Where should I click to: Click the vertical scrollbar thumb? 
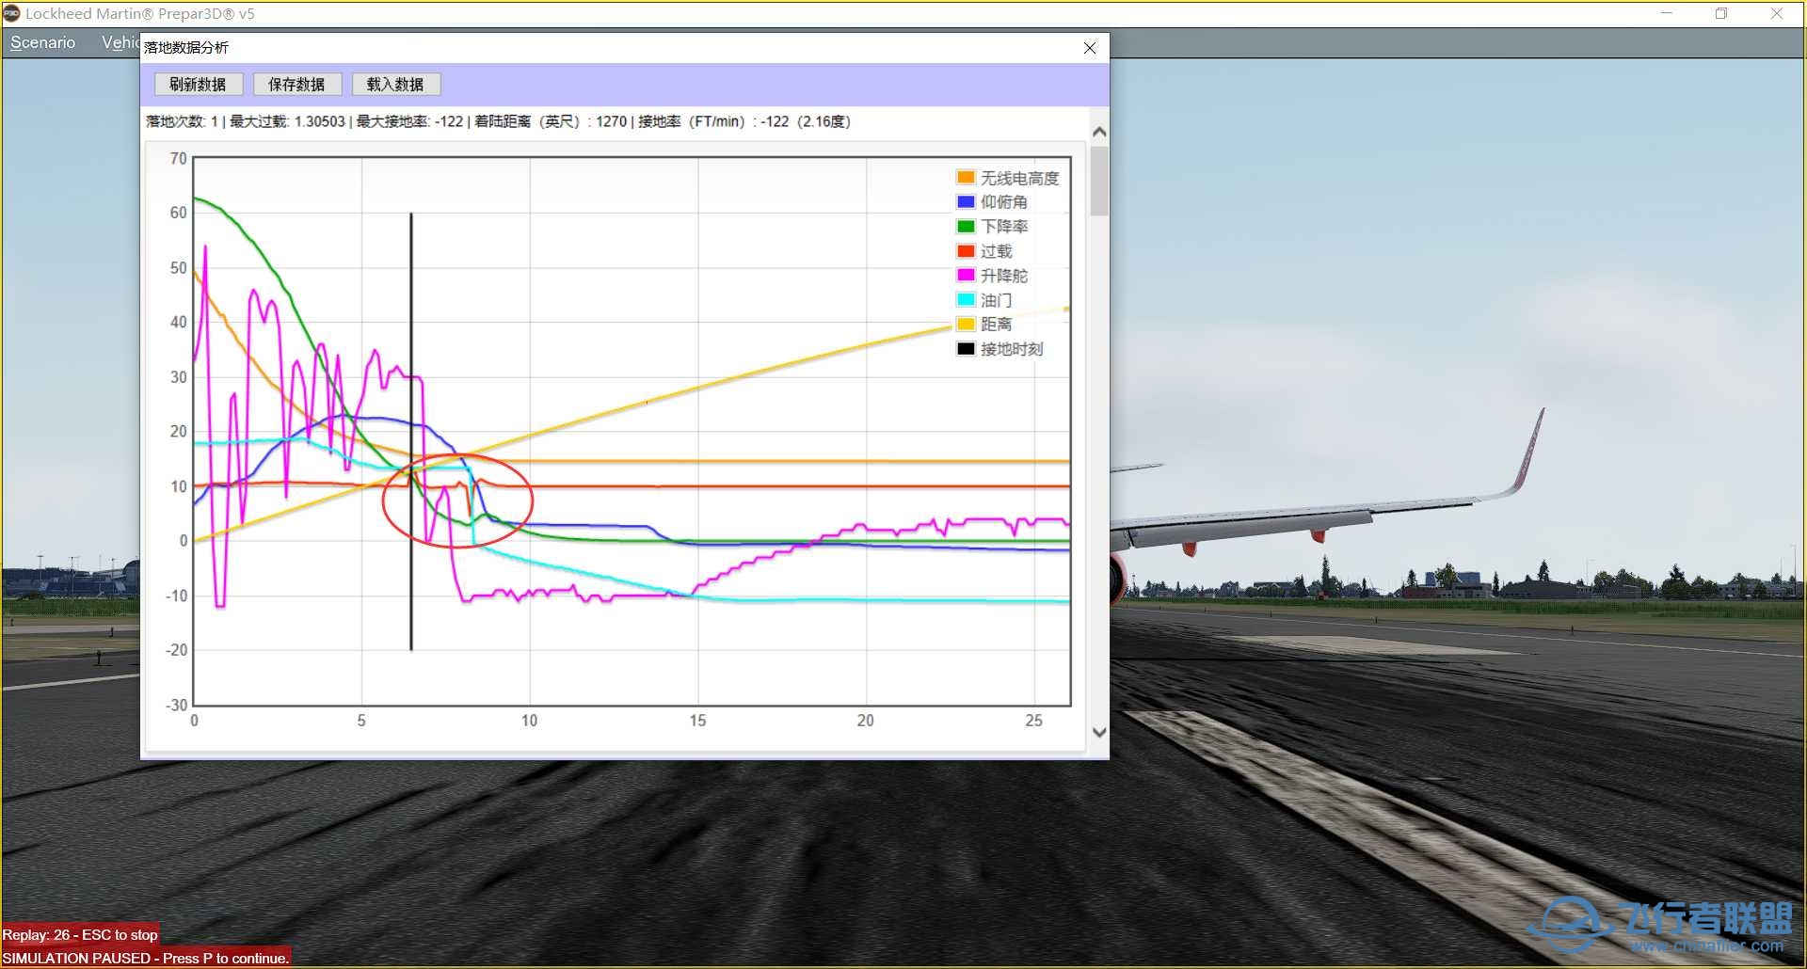point(1099,181)
